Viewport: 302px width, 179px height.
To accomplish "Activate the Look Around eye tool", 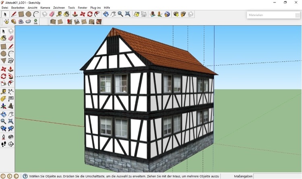I will (x=10, y=137).
